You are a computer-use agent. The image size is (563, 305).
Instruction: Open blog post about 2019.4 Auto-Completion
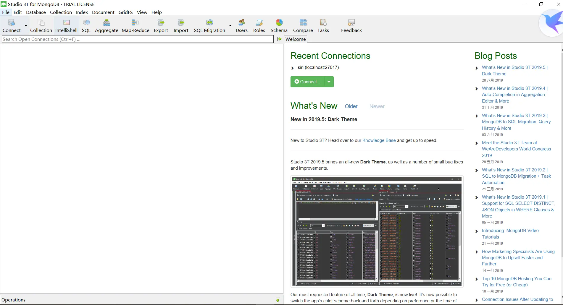[515, 95]
